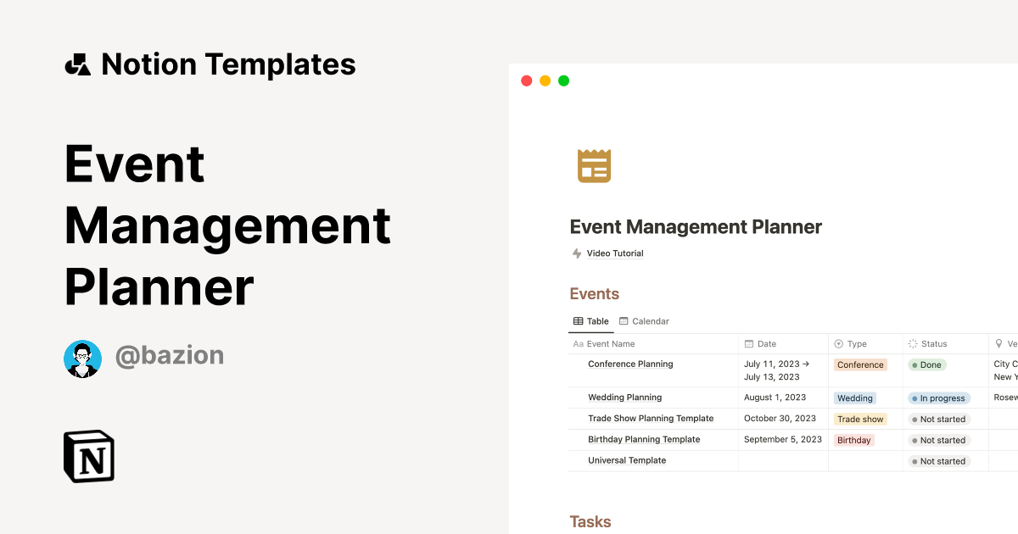Screen dimensions: 1018x534
Task: Click the Aa icon in Event Name header
Action: [x=578, y=343]
